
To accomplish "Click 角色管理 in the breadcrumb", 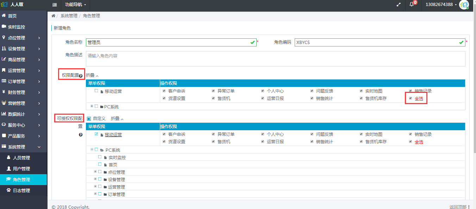I will coord(92,16).
